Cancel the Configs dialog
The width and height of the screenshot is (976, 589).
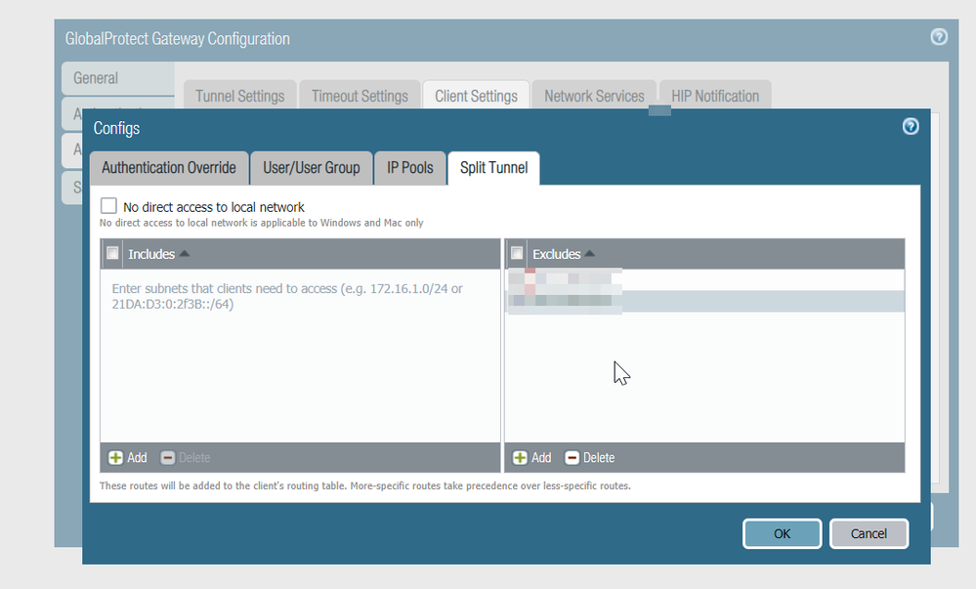869,533
